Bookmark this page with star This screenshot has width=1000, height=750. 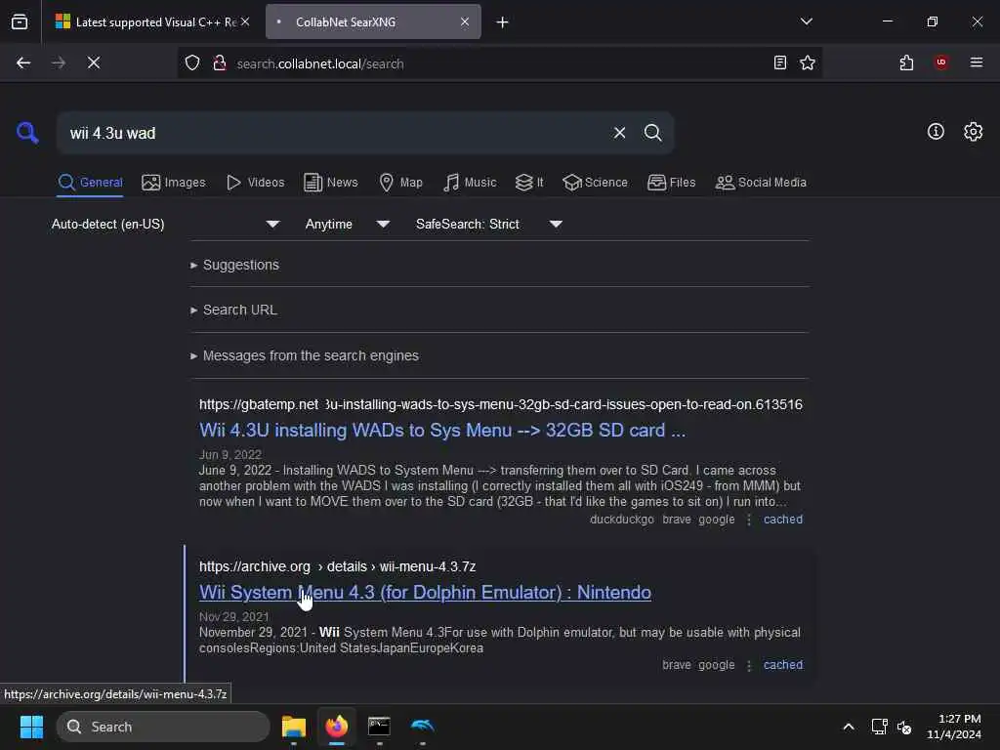pyautogui.click(x=808, y=62)
